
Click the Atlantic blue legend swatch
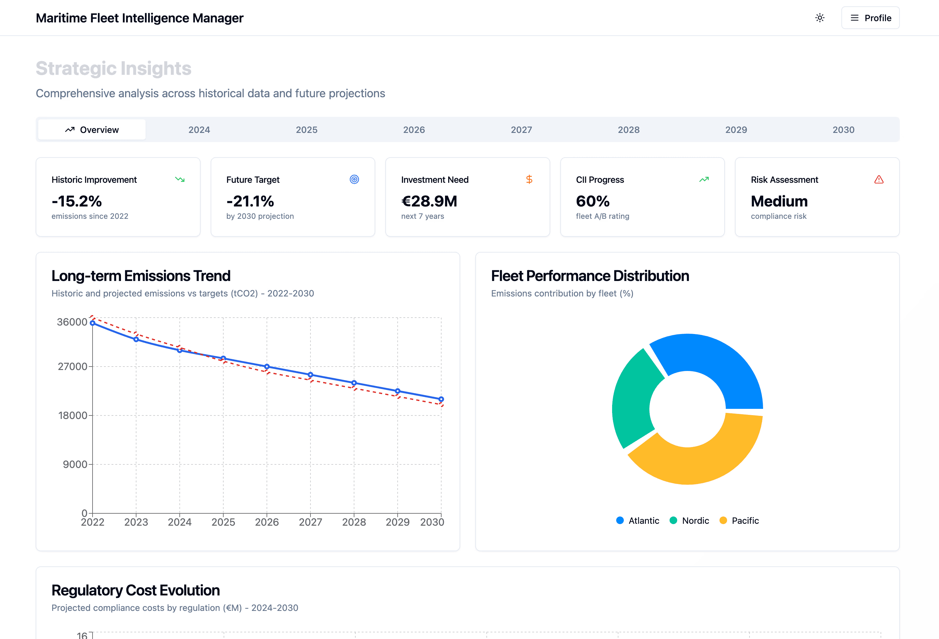620,520
